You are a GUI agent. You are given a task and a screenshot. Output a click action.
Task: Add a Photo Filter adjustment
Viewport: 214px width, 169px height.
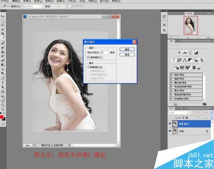click(x=196, y=60)
